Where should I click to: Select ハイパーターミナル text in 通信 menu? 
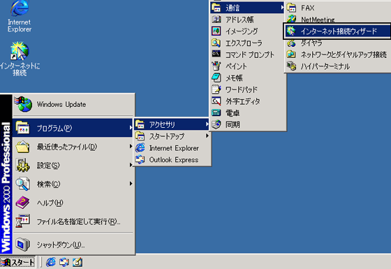click(x=325, y=66)
